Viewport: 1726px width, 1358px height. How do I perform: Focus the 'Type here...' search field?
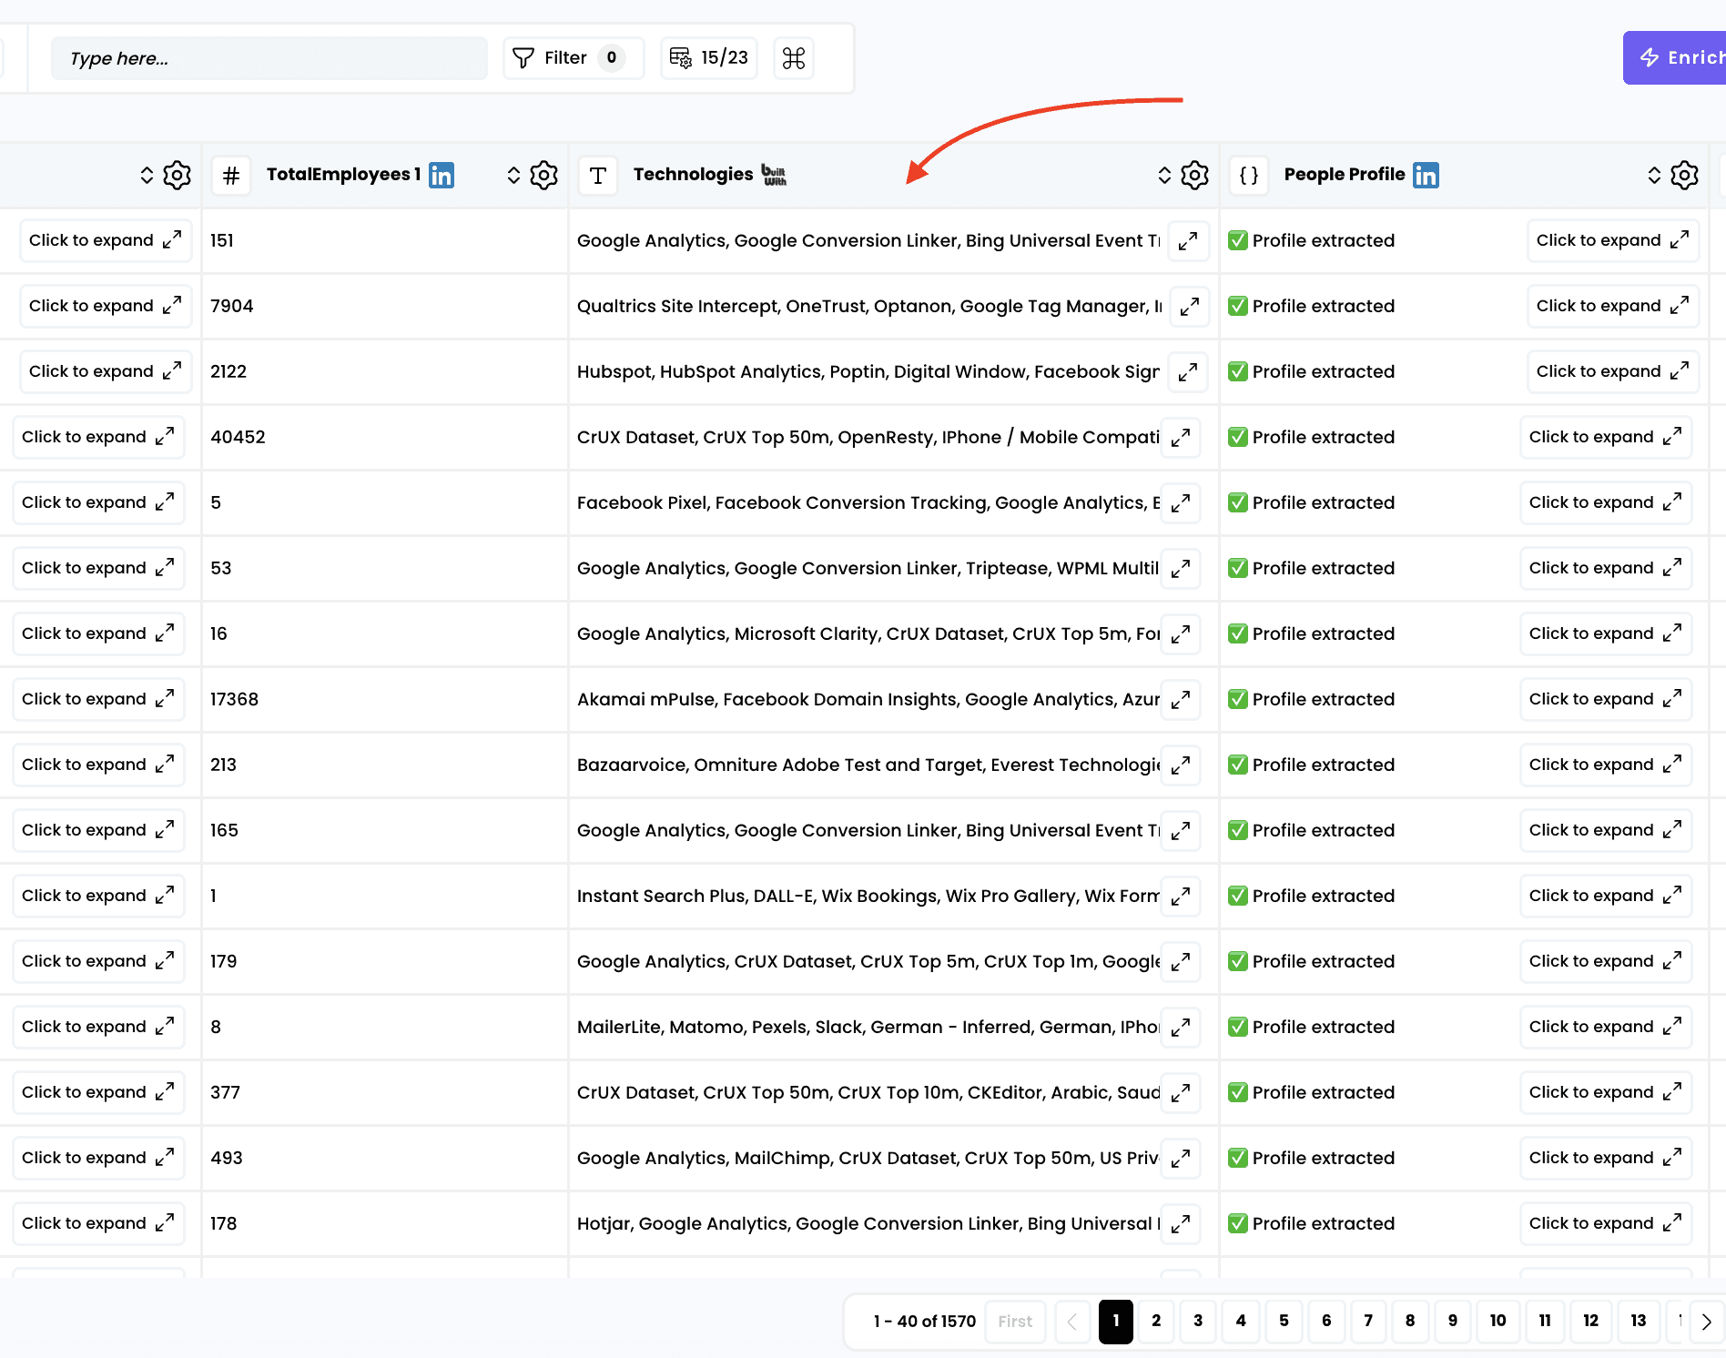(x=269, y=58)
